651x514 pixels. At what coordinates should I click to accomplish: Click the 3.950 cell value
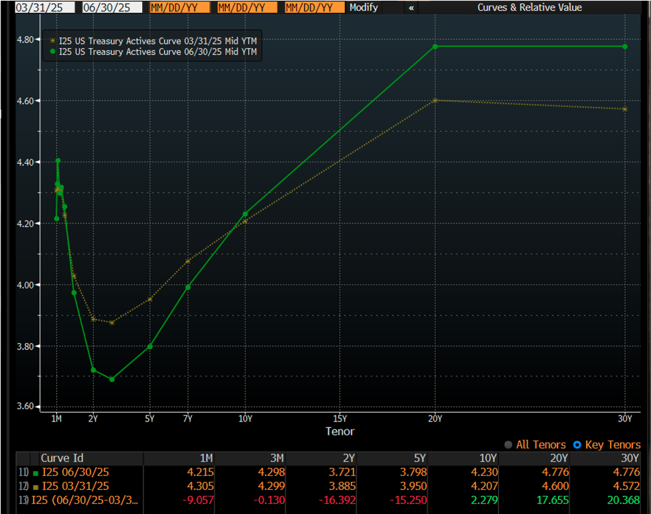tap(414, 486)
